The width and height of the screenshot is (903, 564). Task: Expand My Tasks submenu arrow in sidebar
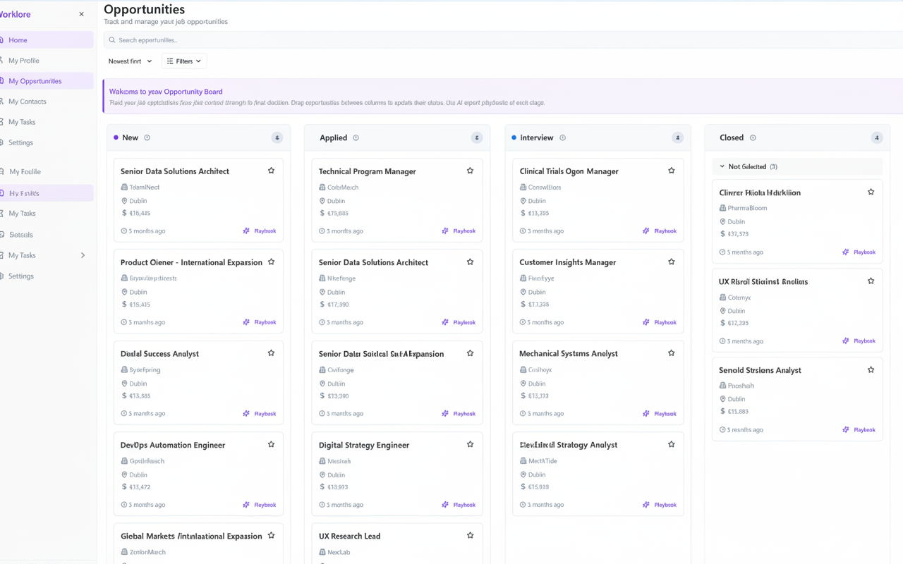[83, 255]
